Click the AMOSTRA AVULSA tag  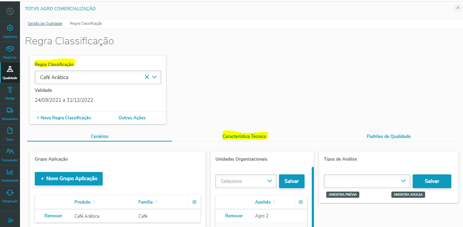click(x=408, y=195)
